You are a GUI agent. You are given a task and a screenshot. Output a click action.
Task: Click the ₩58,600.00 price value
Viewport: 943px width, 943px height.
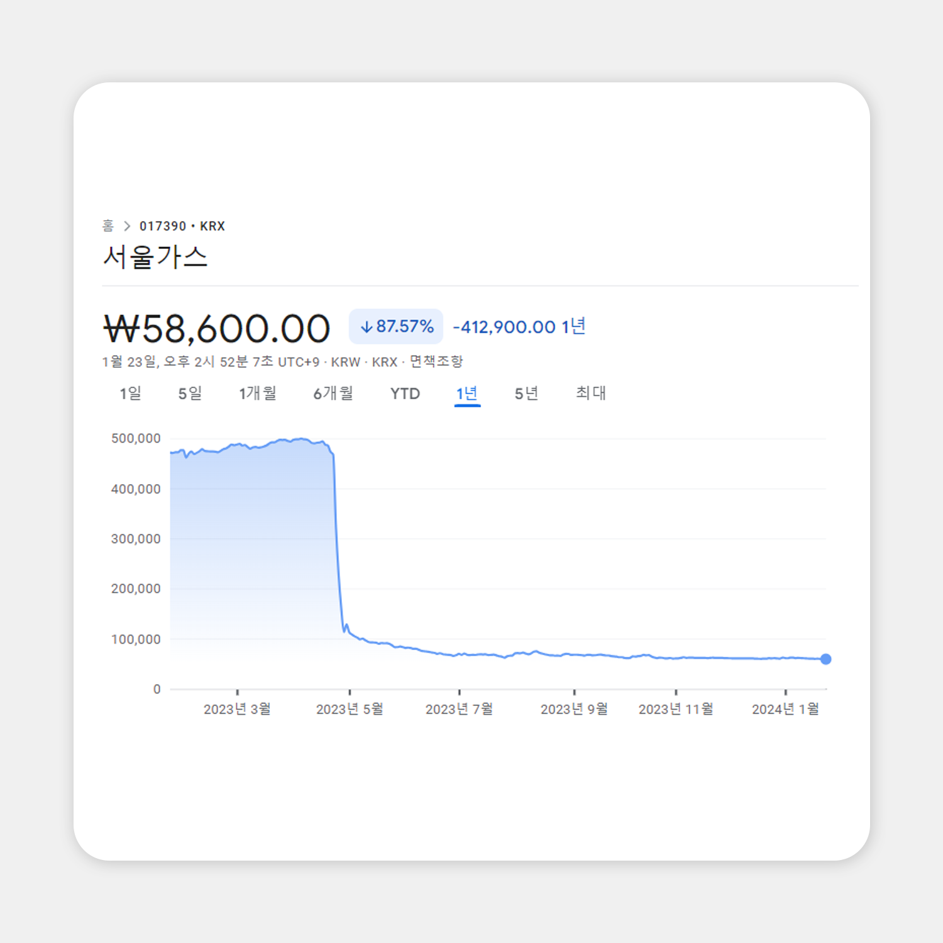click(x=217, y=329)
